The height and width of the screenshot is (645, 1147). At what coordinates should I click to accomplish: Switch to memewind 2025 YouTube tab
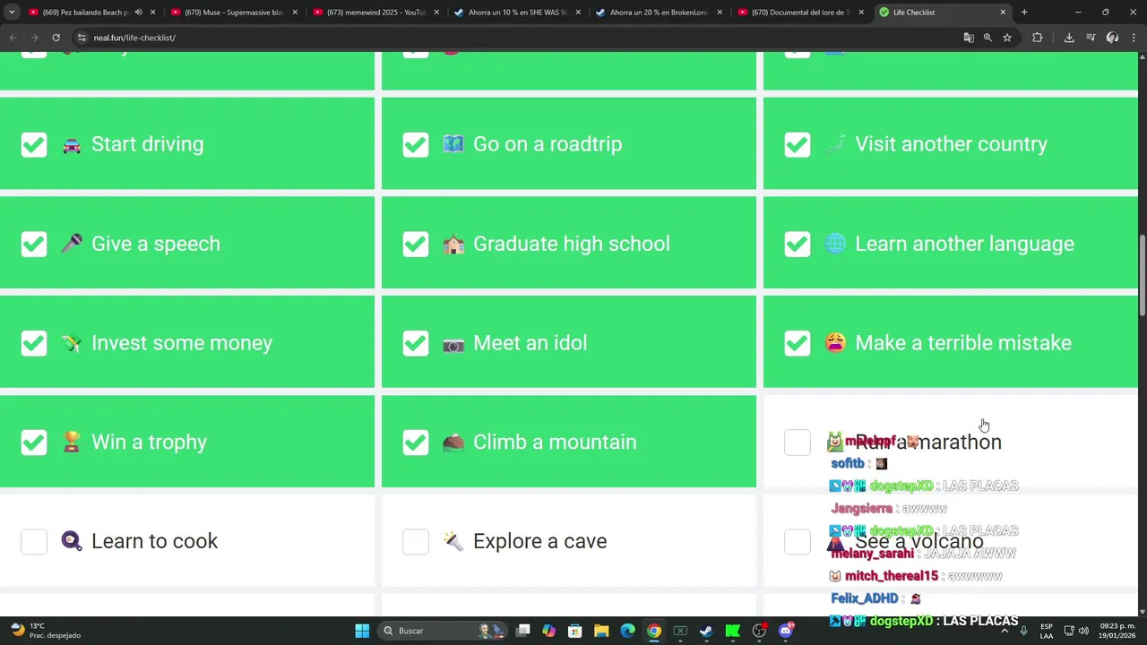[375, 13]
